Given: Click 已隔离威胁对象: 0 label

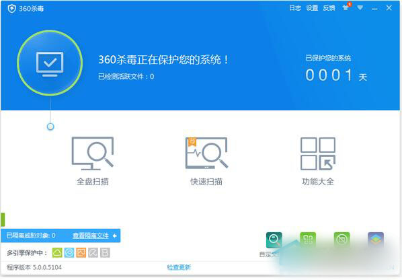Looking at the screenshot, I should pos(31,236).
